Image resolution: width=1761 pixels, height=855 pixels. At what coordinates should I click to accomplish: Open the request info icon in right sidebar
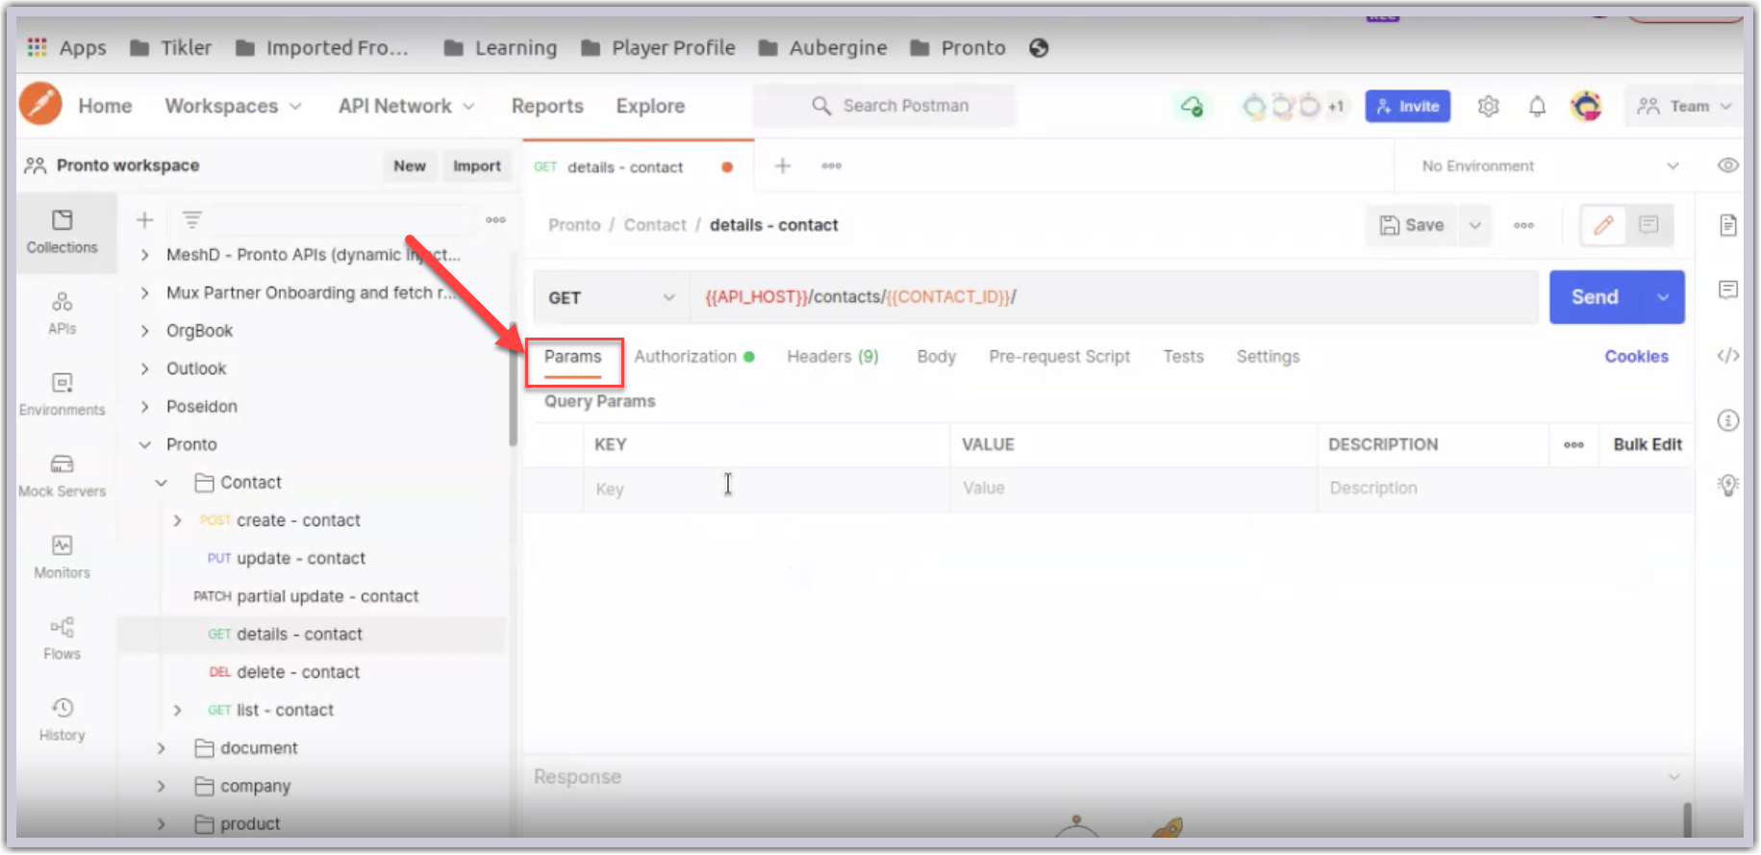tap(1727, 420)
